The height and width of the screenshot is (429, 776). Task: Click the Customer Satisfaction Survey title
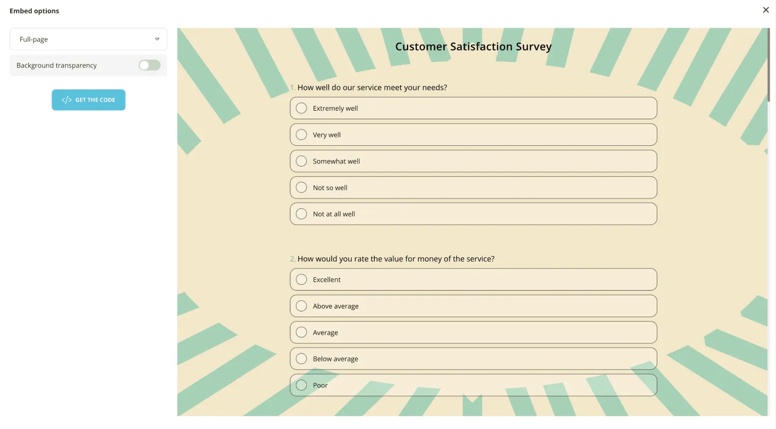(473, 46)
